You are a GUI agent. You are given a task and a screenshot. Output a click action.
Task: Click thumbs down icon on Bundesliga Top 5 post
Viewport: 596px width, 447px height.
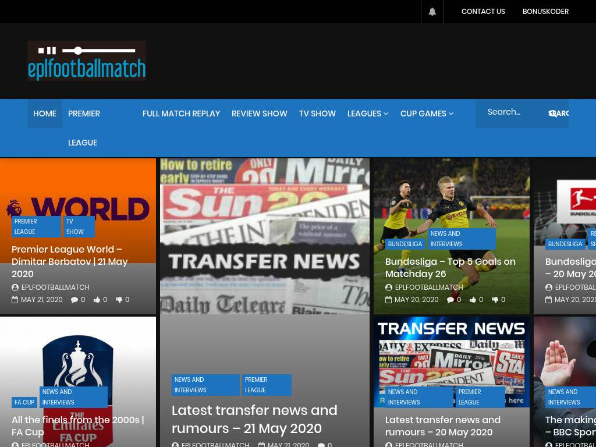tap(495, 300)
